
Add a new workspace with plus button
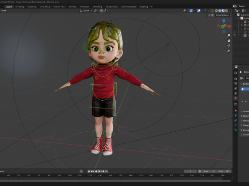coord(151,7)
